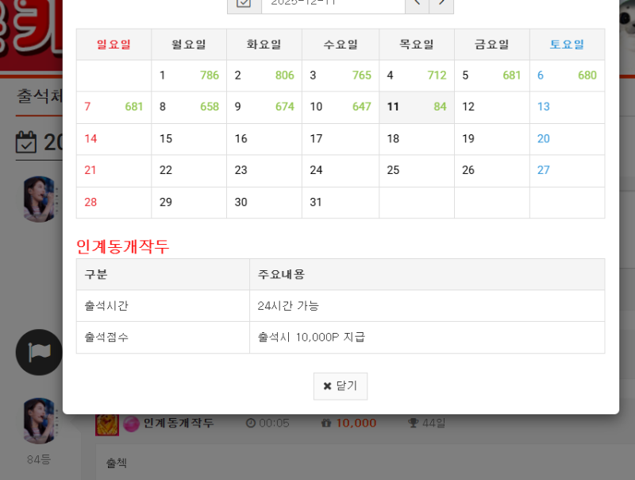Click the previous month arrow
Viewport: 635px width, 480px height.
417,4
